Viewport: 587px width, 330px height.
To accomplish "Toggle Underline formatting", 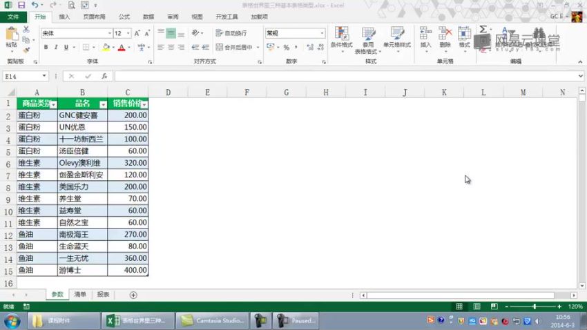I will point(66,47).
